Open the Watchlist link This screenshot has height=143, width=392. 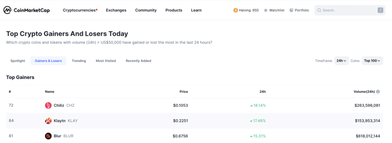pyautogui.click(x=274, y=10)
